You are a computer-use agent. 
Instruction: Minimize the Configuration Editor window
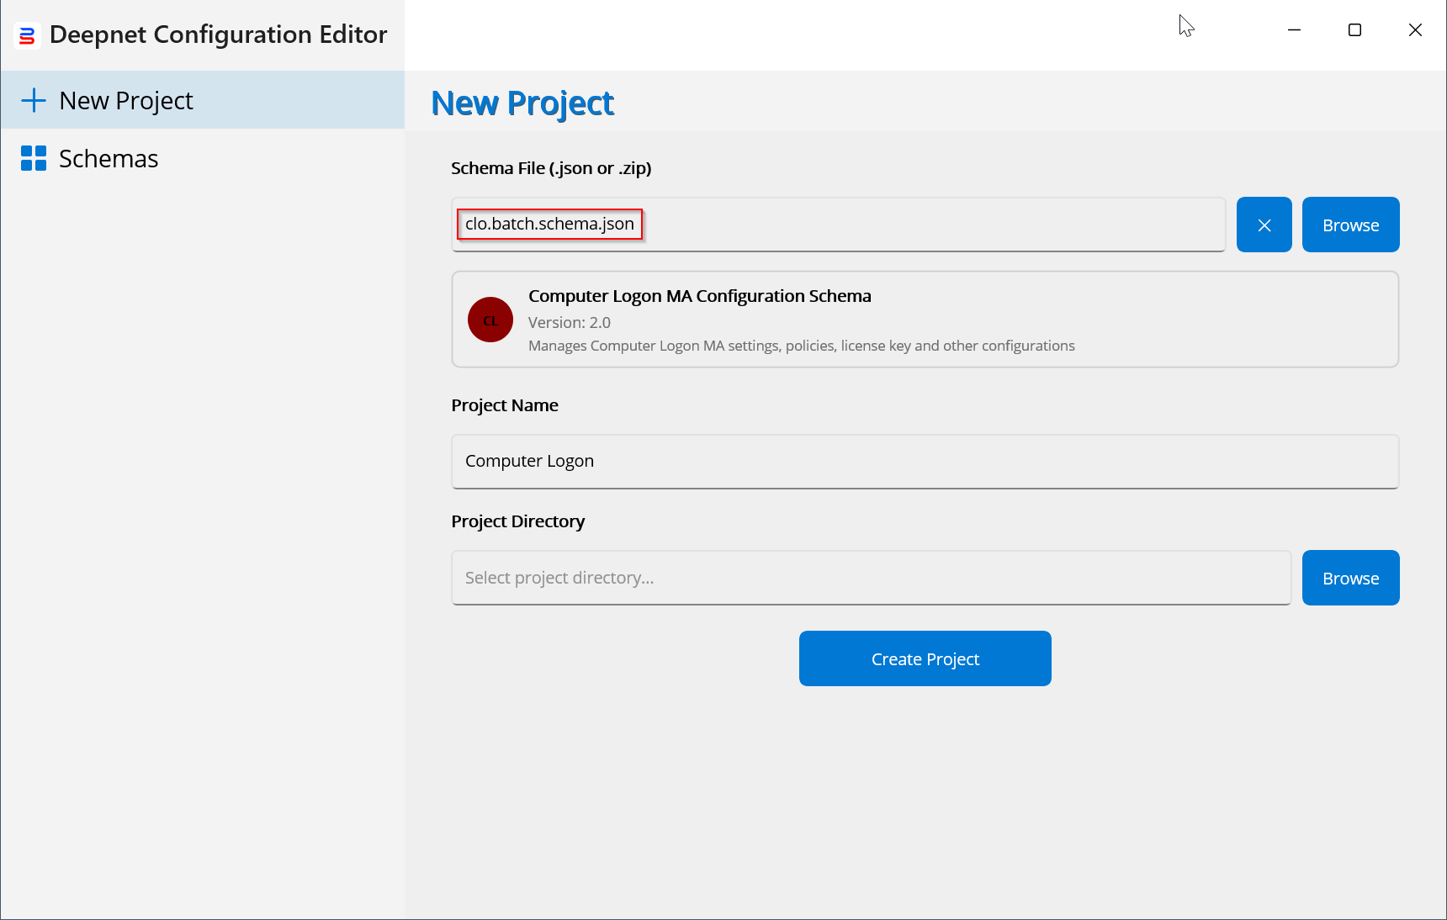1294,30
